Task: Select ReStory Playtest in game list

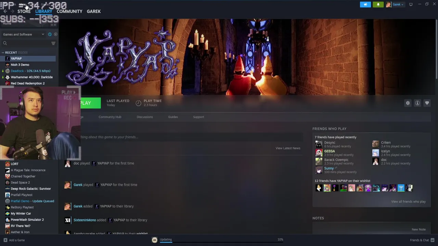Action: (x=22, y=207)
